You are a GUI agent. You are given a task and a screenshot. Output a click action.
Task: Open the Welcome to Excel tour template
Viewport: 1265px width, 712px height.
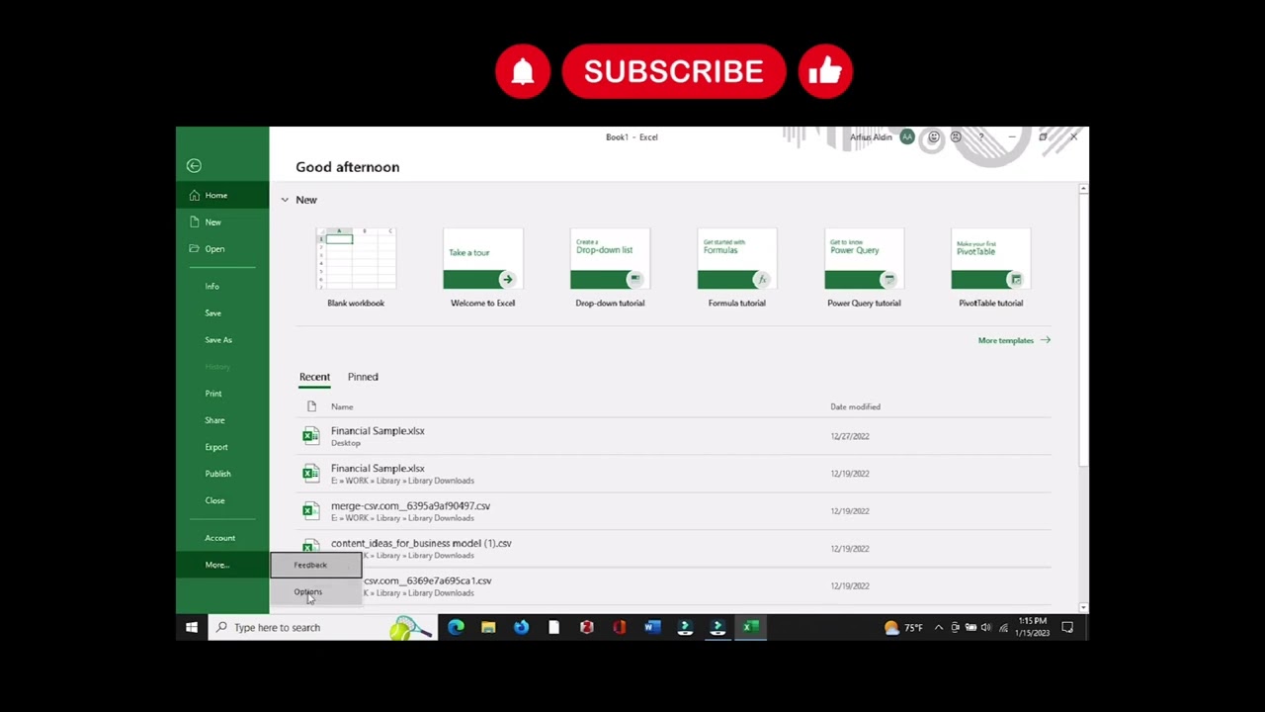pyautogui.click(x=482, y=268)
